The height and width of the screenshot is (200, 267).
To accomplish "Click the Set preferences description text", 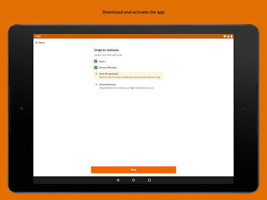I will pyautogui.click(x=127, y=88).
